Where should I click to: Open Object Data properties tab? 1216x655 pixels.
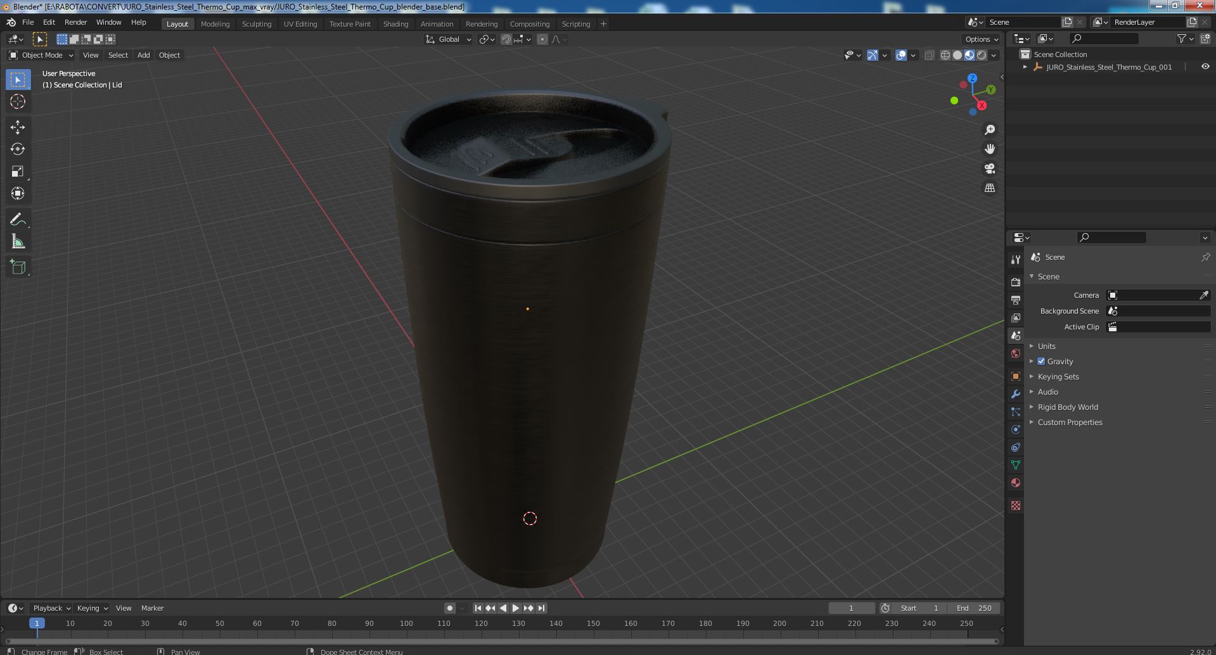click(x=1016, y=465)
